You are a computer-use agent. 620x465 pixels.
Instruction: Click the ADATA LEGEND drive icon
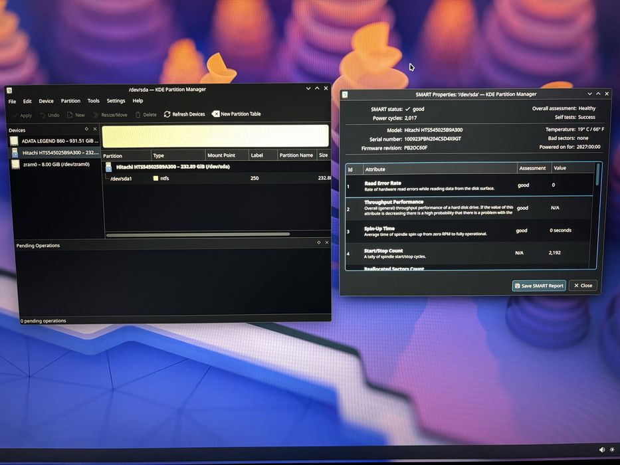click(14, 141)
